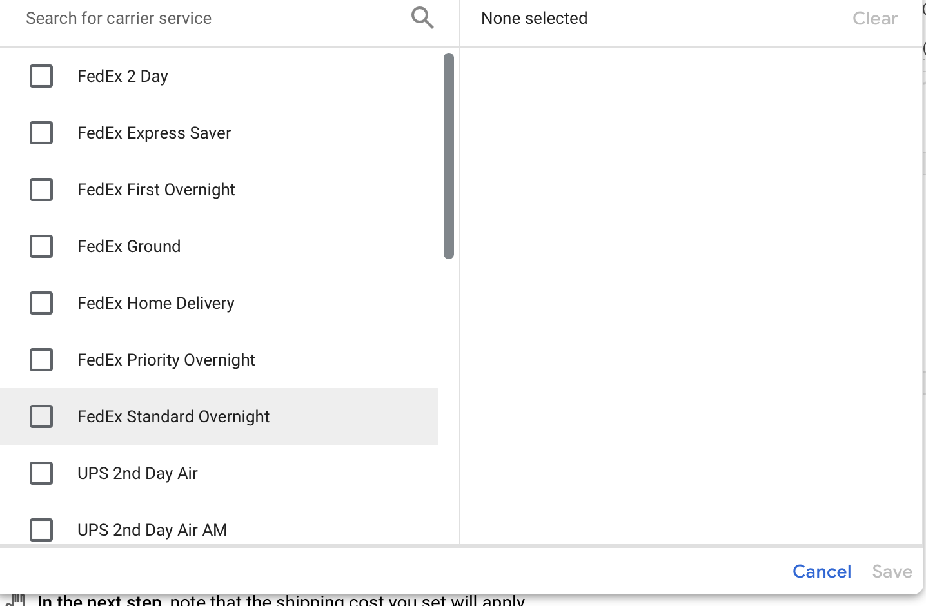Enable FedEx First Overnight checkbox
This screenshot has width=926, height=606.
pyautogui.click(x=41, y=190)
